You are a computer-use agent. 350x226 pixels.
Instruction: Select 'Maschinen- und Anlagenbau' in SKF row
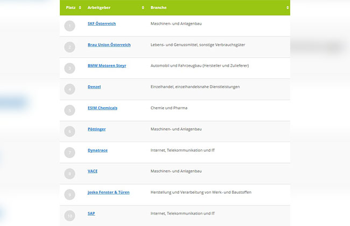click(176, 24)
